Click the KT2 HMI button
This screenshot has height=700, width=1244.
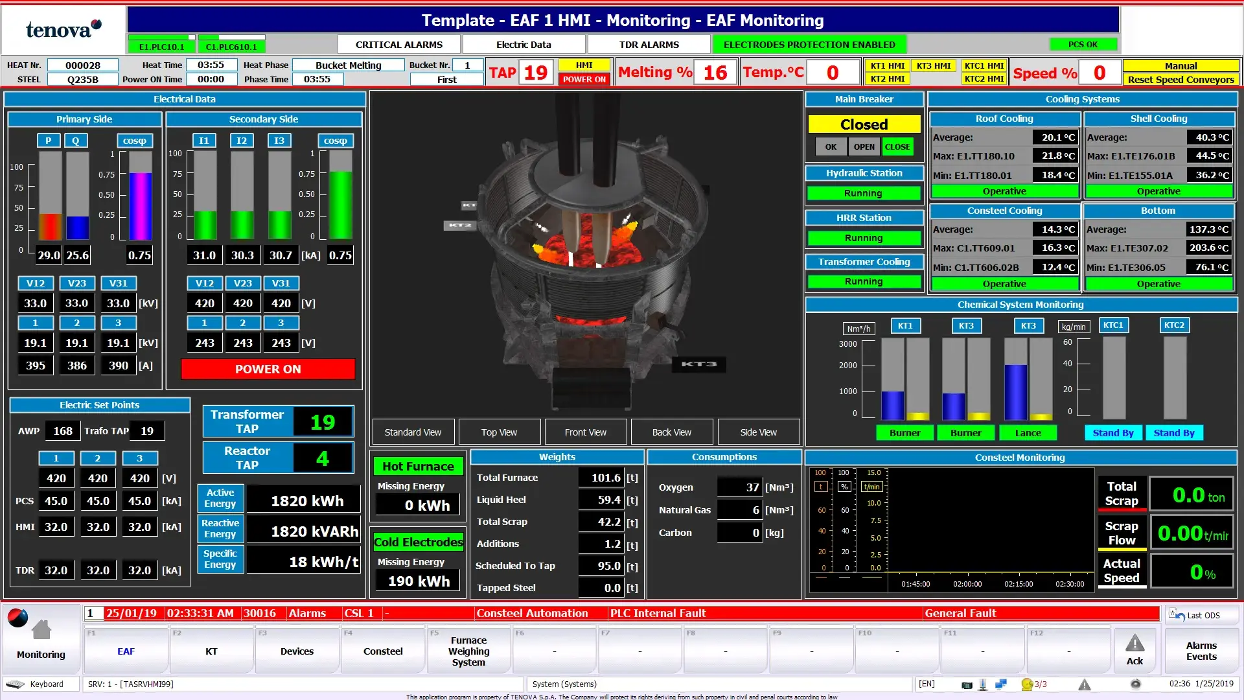pyautogui.click(x=887, y=79)
